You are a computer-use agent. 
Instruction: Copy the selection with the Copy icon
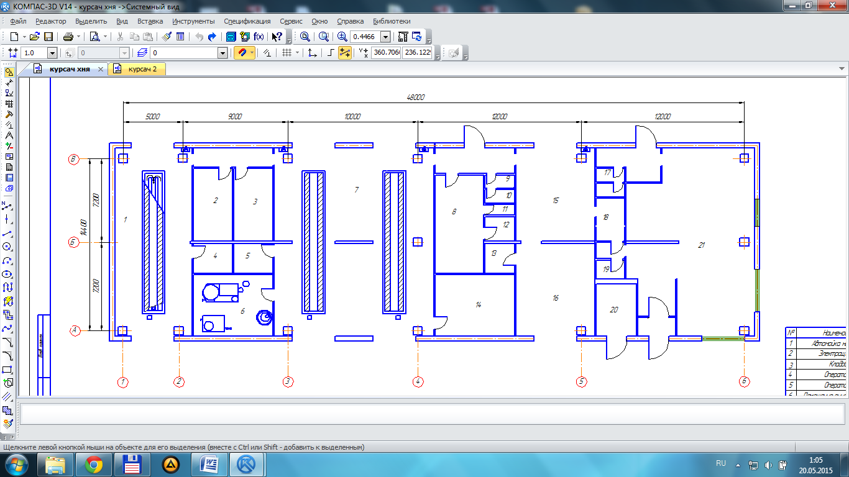pyautogui.click(x=134, y=37)
